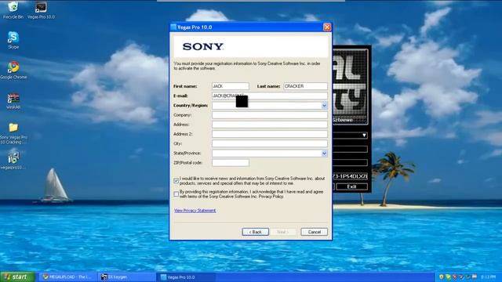Image resolution: width=502 pixels, height=282 pixels.
Task: Open the Country/Region dropdown
Action: pyautogui.click(x=324, y=105)
